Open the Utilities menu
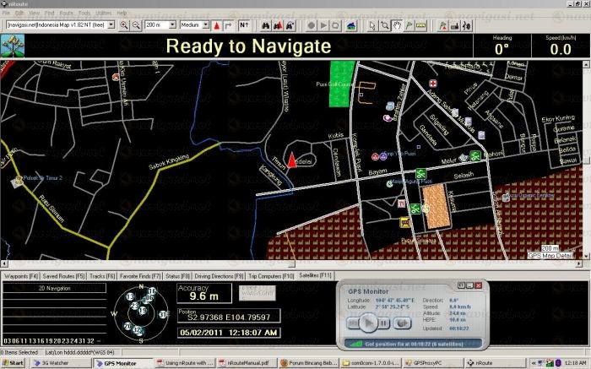The width and height of the screenshot is (591, 369). click(103, 14)
